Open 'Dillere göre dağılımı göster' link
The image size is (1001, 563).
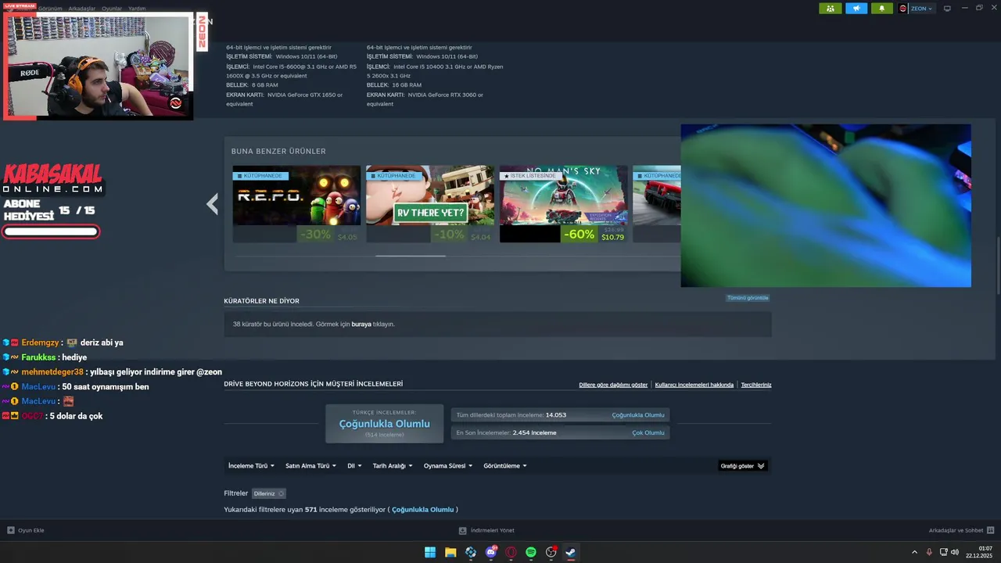click(x=613, y=385)
